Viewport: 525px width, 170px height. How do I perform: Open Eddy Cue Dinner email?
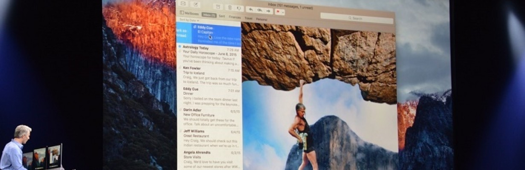pyautogui.click(x=209, y=97)
